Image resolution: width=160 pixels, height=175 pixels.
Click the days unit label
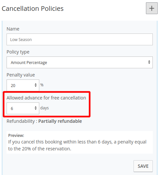point(44,108)
